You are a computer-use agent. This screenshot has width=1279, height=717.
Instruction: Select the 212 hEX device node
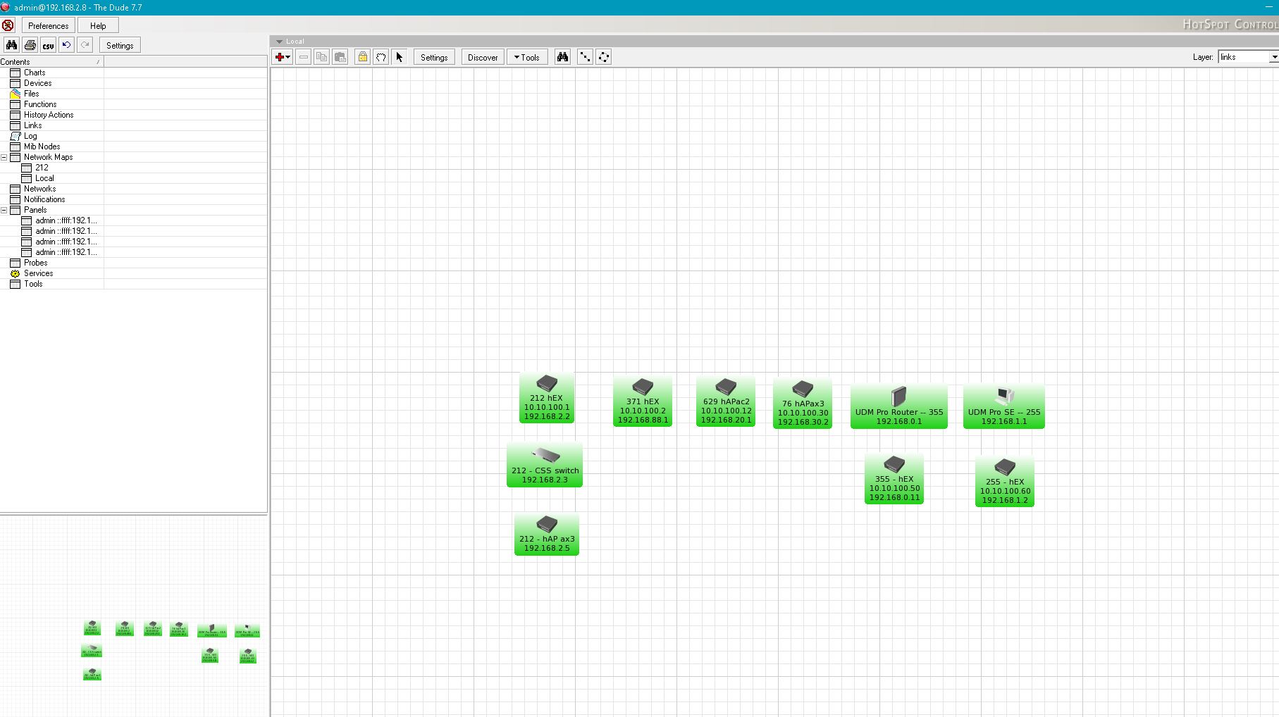tap(547, 398)
